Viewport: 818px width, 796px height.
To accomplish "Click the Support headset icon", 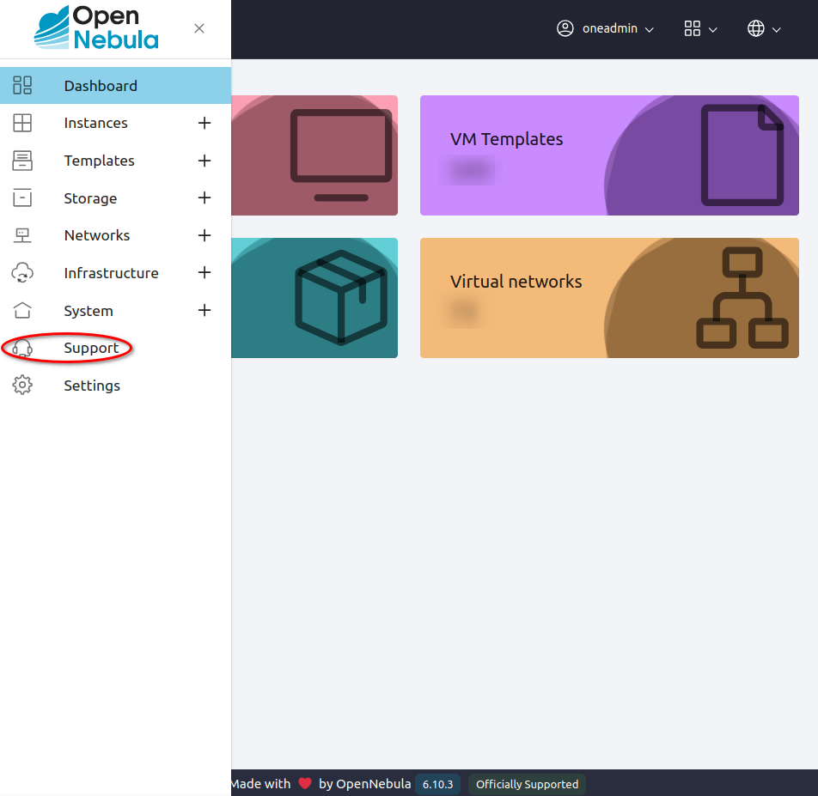I will point(22,349).
